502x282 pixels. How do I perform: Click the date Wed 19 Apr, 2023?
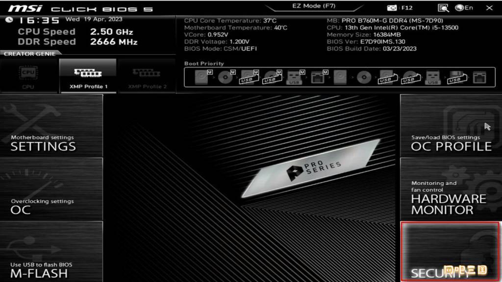point(94,19)
